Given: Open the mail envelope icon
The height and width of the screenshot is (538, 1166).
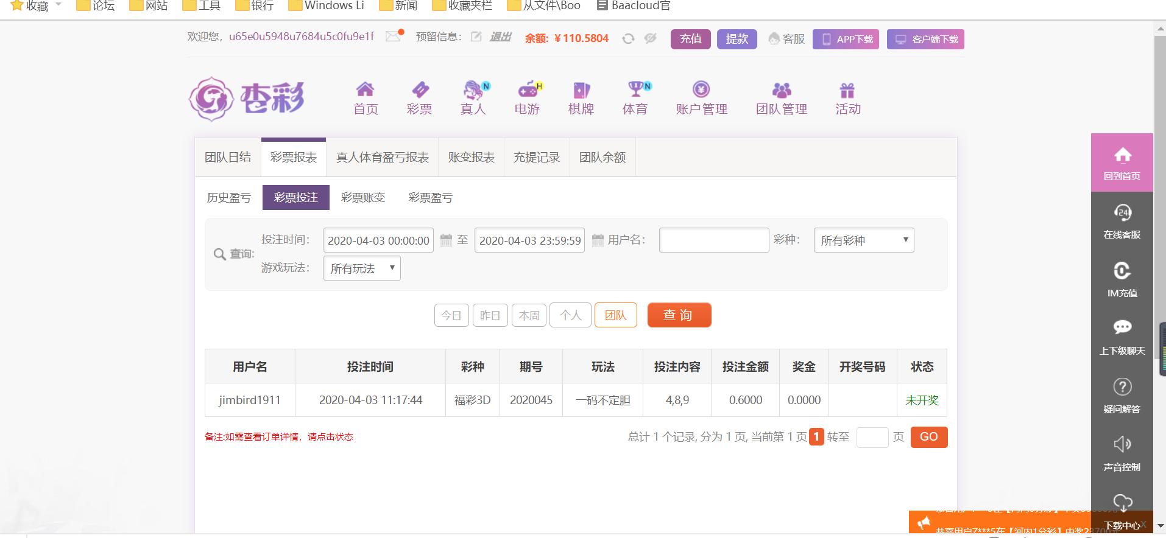Looking at the screenshot, I should point(394,37).
